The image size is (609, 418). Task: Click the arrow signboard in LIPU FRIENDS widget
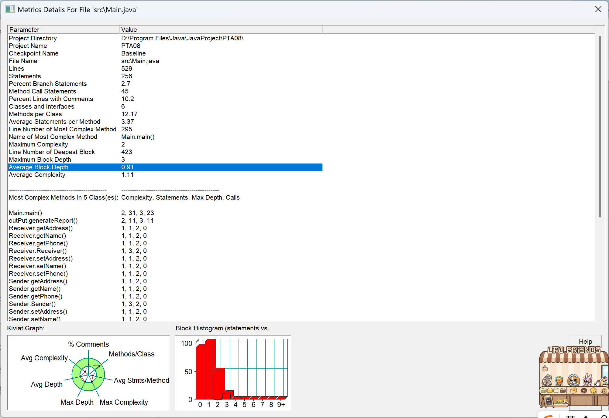[549, 401]
